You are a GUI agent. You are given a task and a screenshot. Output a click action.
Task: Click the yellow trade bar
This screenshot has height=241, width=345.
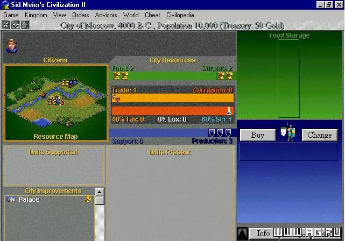(173, 98)
